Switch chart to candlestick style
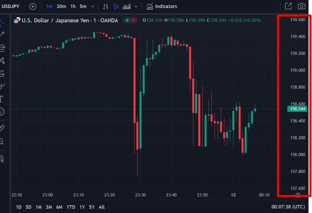Viewport: 312px width, 213px height. 116,6
